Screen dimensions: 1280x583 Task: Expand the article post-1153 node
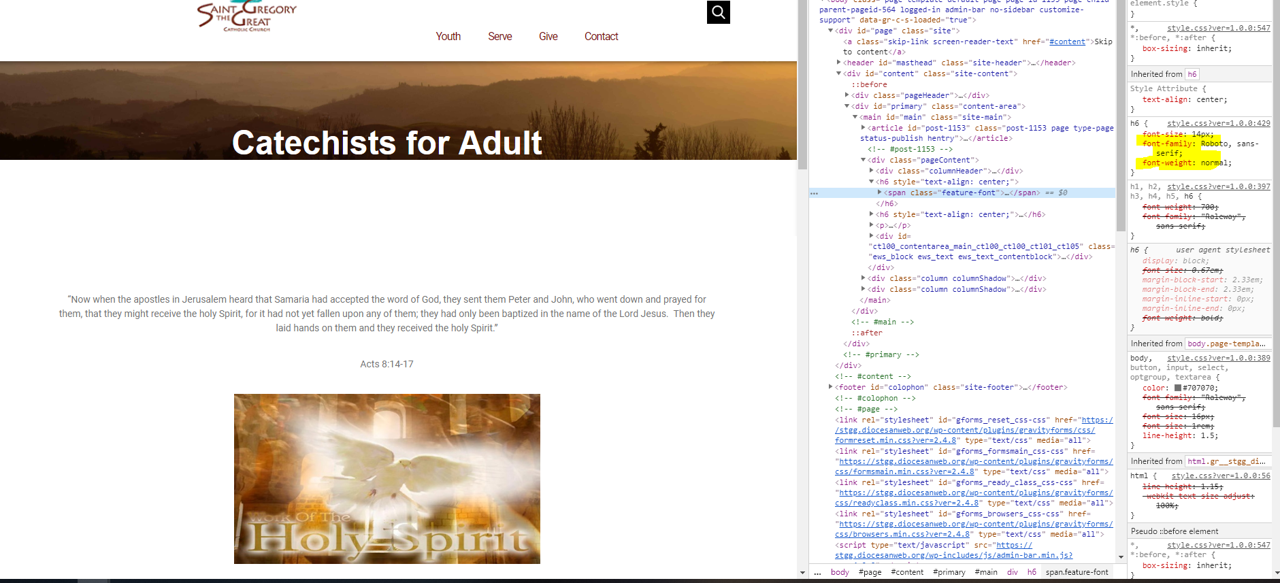tap(864, 128)
